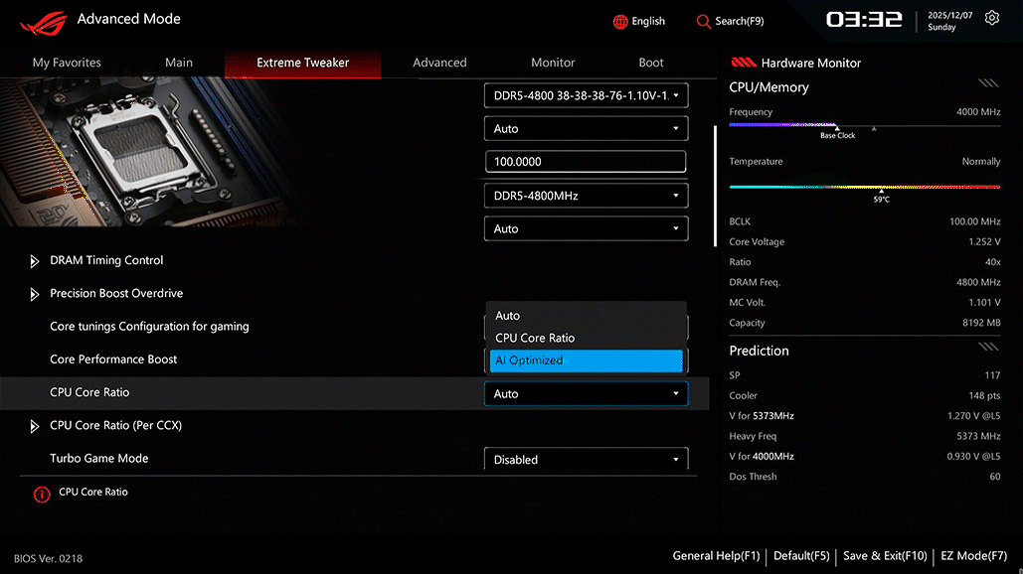Open the Turbo Game Mode dropdown
Screen dimensions: 1023x574
586,459
